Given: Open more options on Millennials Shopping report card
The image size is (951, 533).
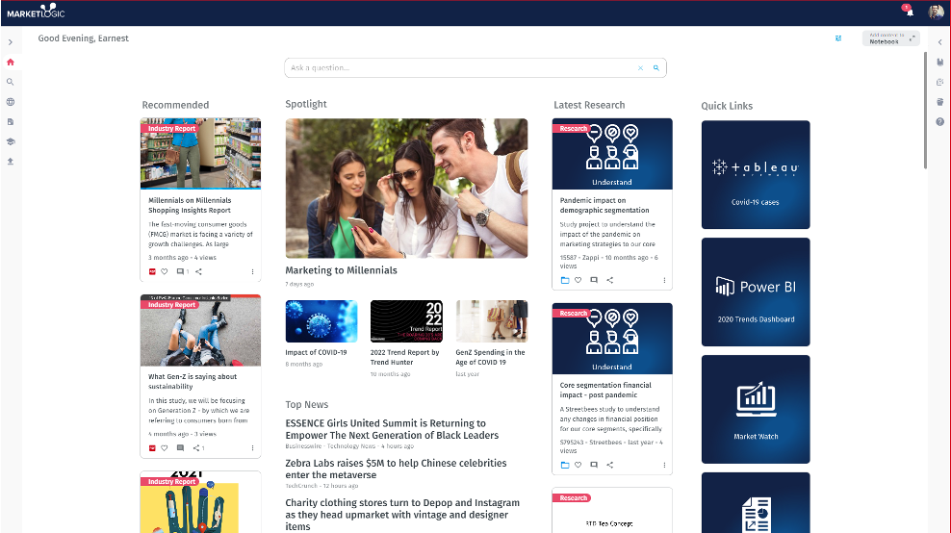Looking at the screenshot, I should [252, 272].
